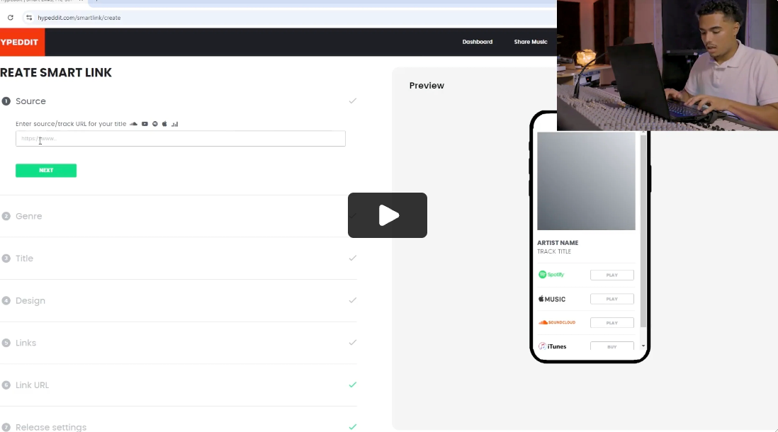This screenshot has width=778, height=432.
Task: Expand the Link URL step
Action: [32, 385]
